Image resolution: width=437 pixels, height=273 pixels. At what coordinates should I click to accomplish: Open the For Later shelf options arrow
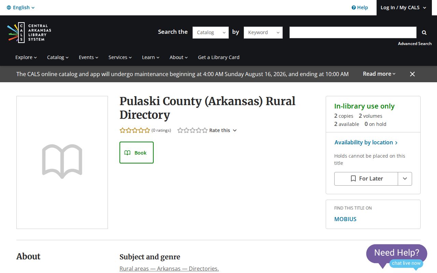405,178
